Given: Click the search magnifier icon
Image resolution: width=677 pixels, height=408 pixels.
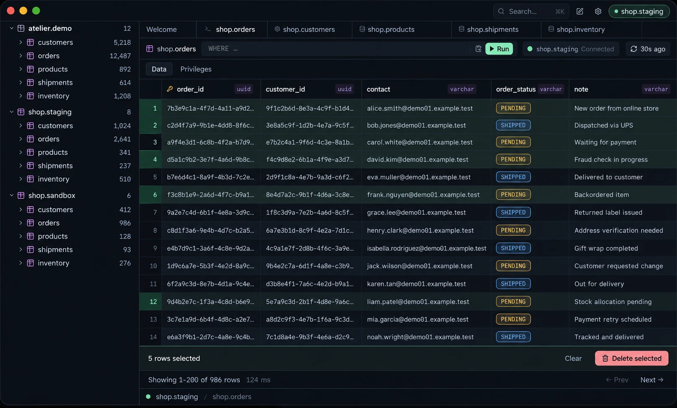Looking at the screenshot, I should [x=501, y=11].
